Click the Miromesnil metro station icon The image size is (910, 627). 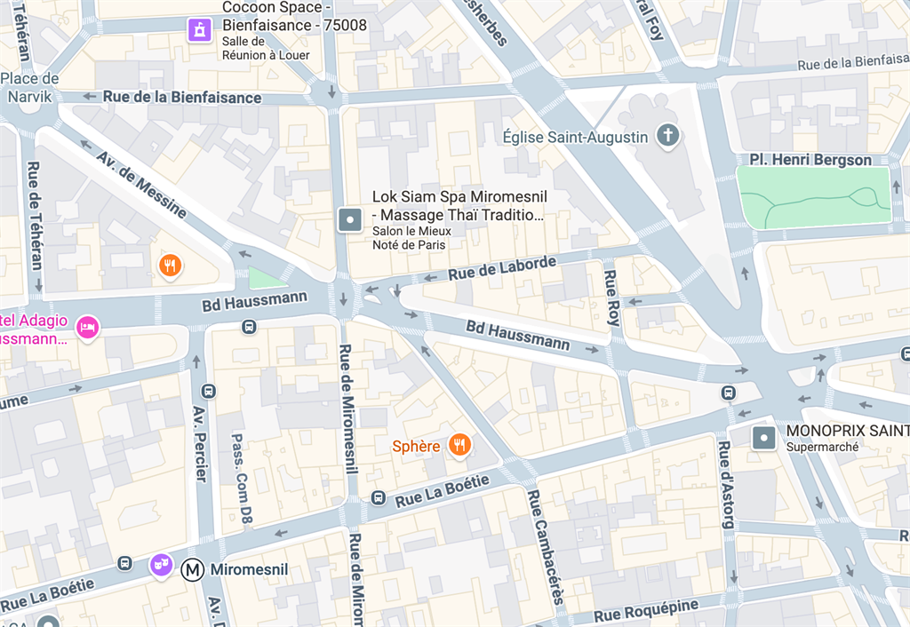pyautogui.click(x=192, y=569)
